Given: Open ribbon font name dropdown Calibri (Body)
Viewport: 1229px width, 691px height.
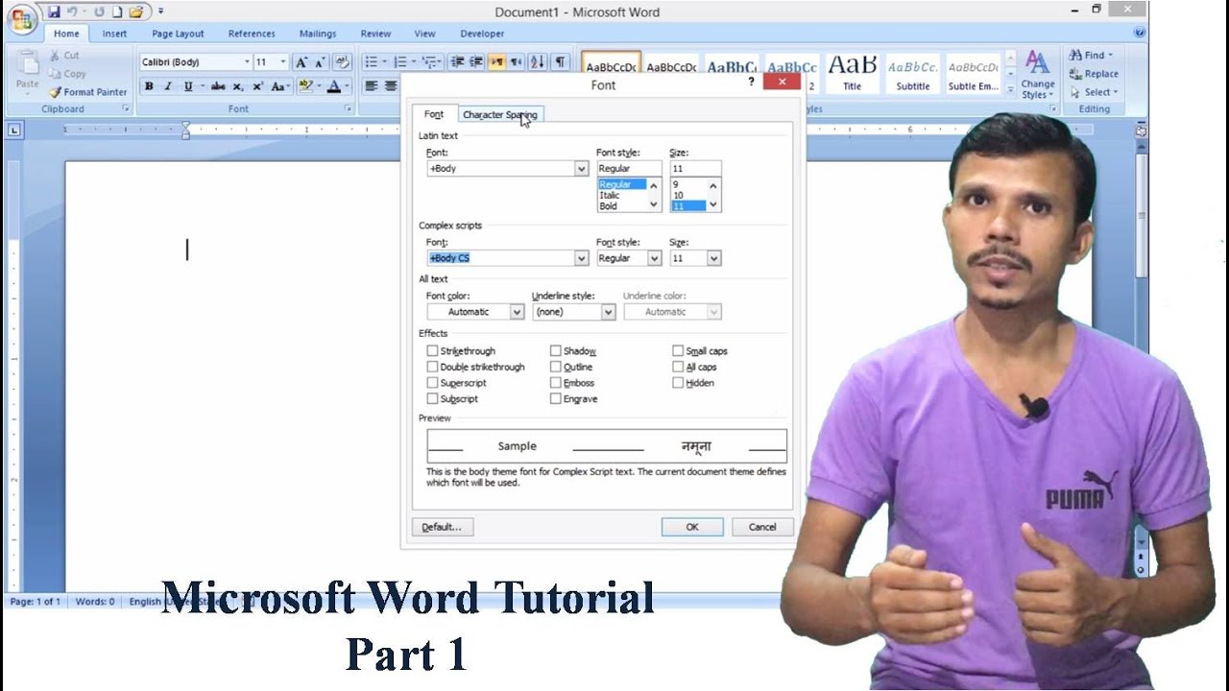Looking at the screenshot, I should coord(246,62).
